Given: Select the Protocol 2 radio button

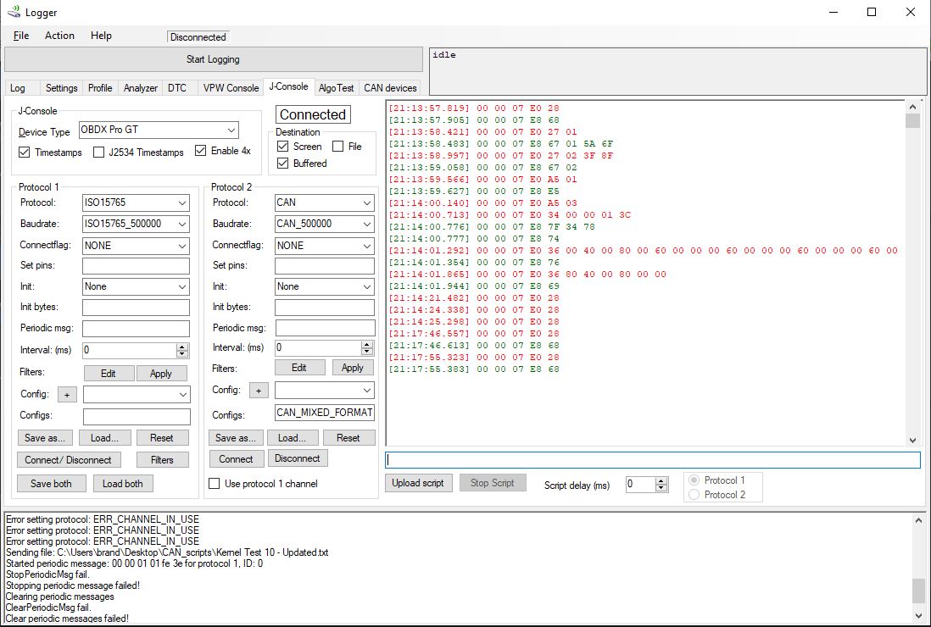Looking at the screenshot, I should pyautogui.click(x=694, y=494).
